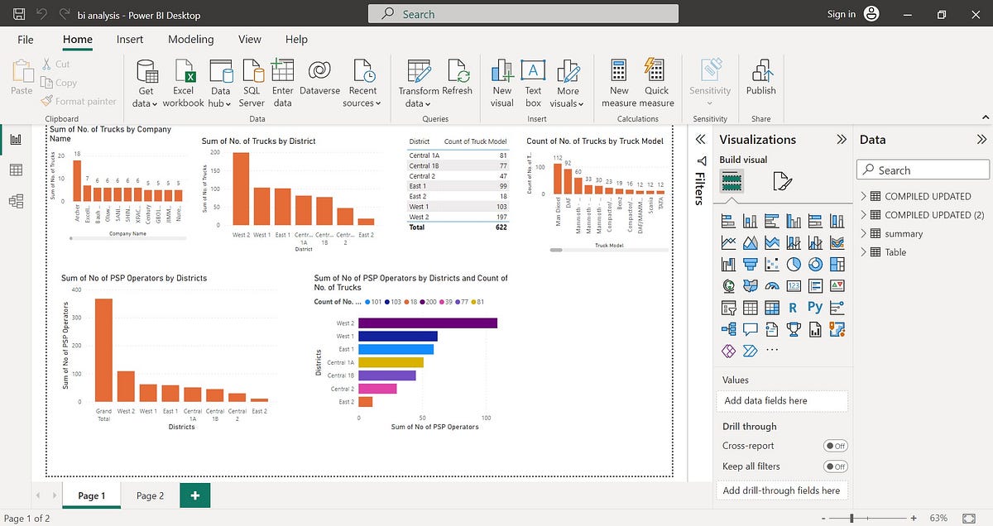Switch to Model view in the left sidebar

tap(15, 198)
